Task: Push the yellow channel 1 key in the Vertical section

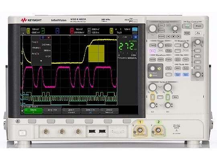Action: coord(153,97)
